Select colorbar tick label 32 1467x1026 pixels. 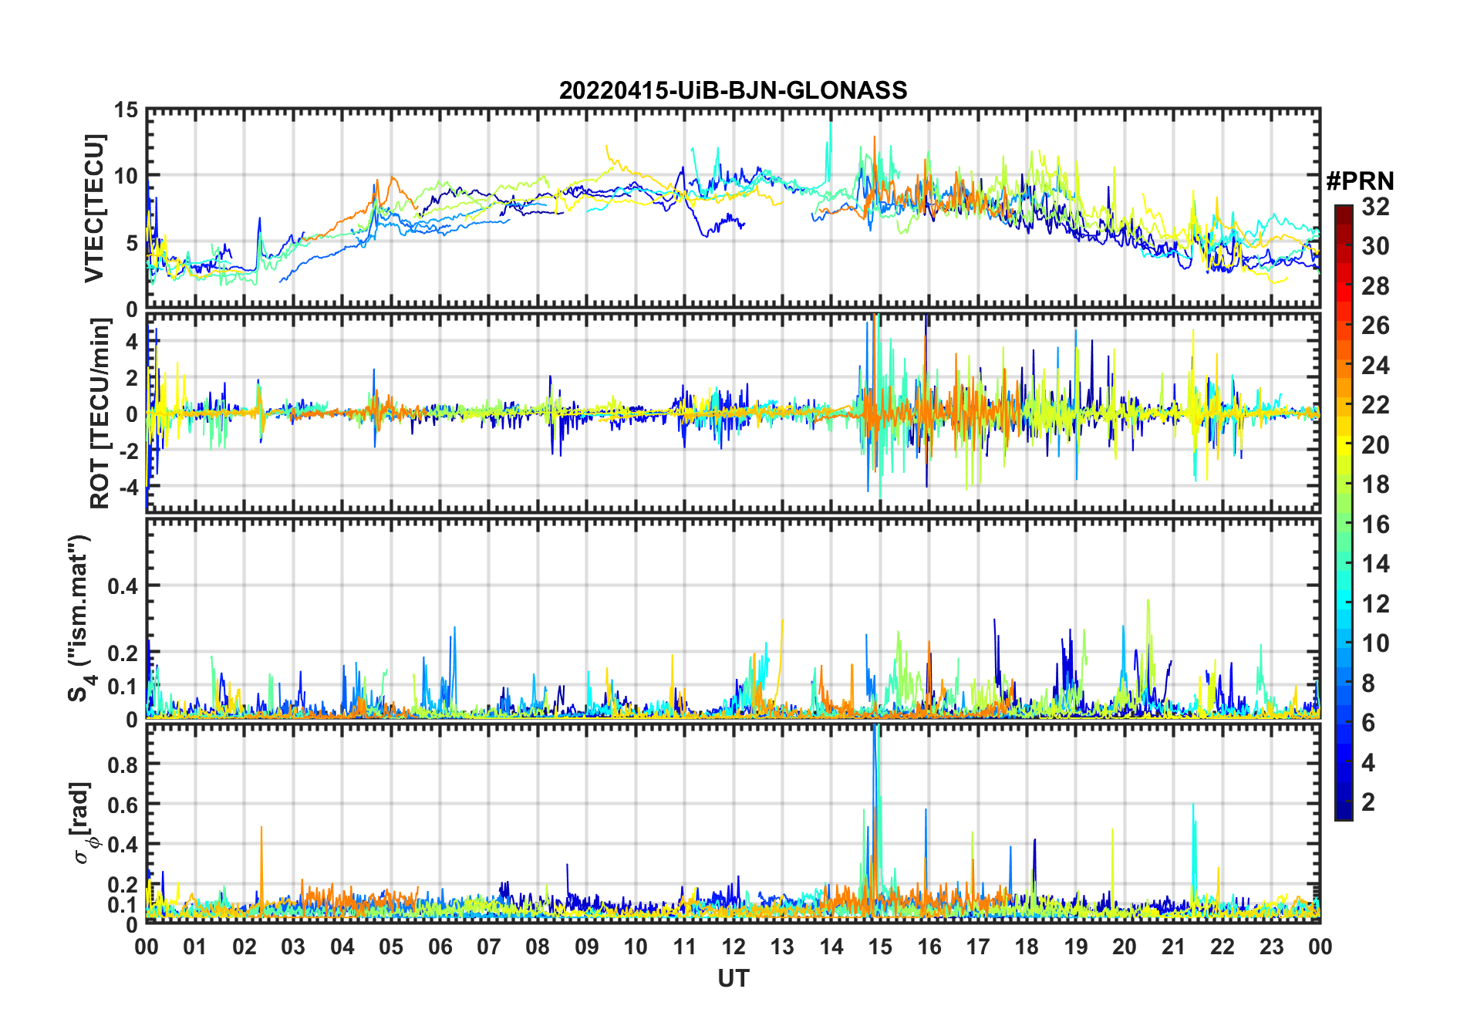pos(1375,207)
